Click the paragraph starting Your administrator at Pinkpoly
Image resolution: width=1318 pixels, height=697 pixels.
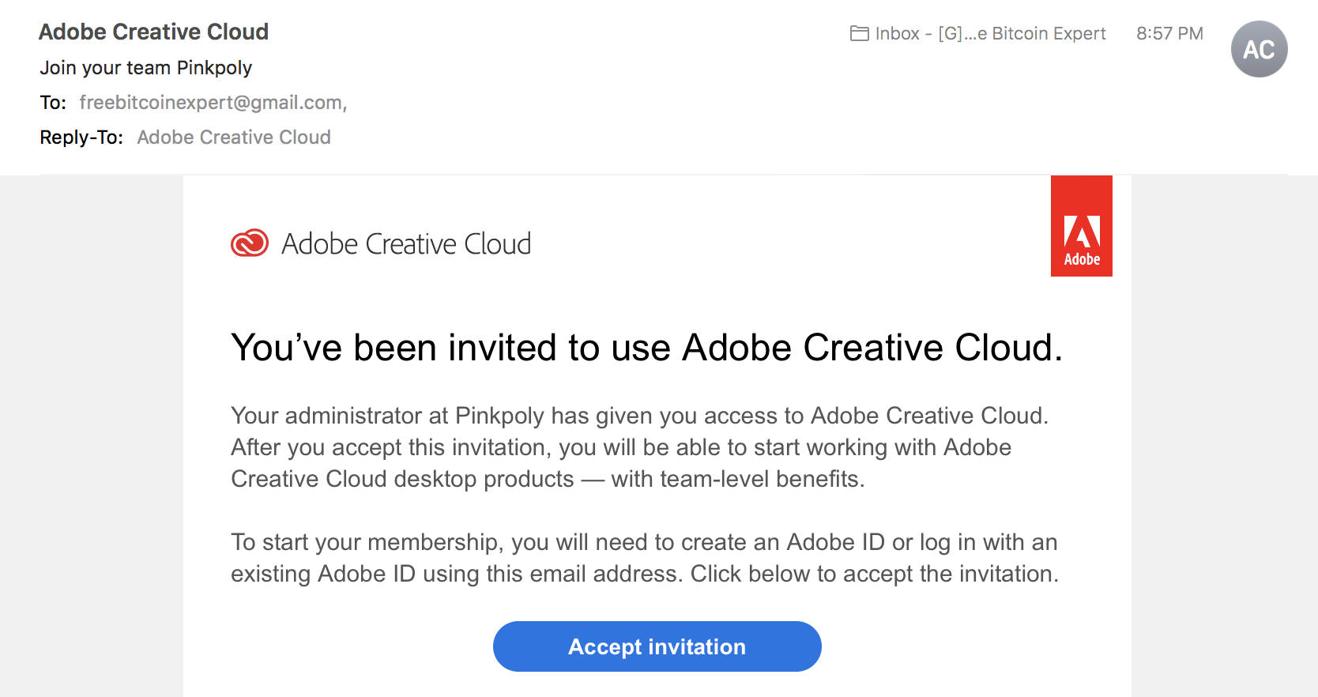pos(640,447)
